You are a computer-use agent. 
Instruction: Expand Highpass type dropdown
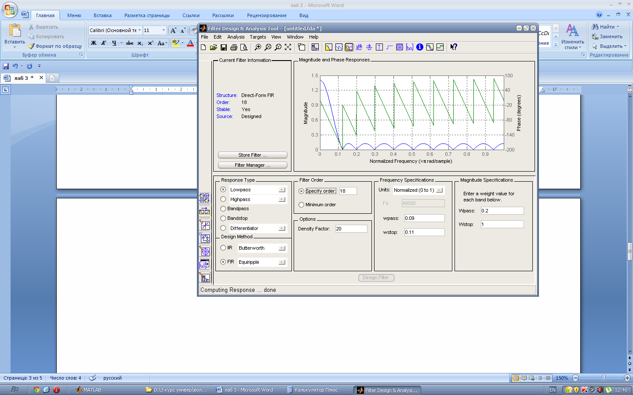pos(282,199)
